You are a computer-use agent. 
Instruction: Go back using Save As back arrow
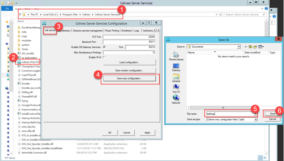246,47
